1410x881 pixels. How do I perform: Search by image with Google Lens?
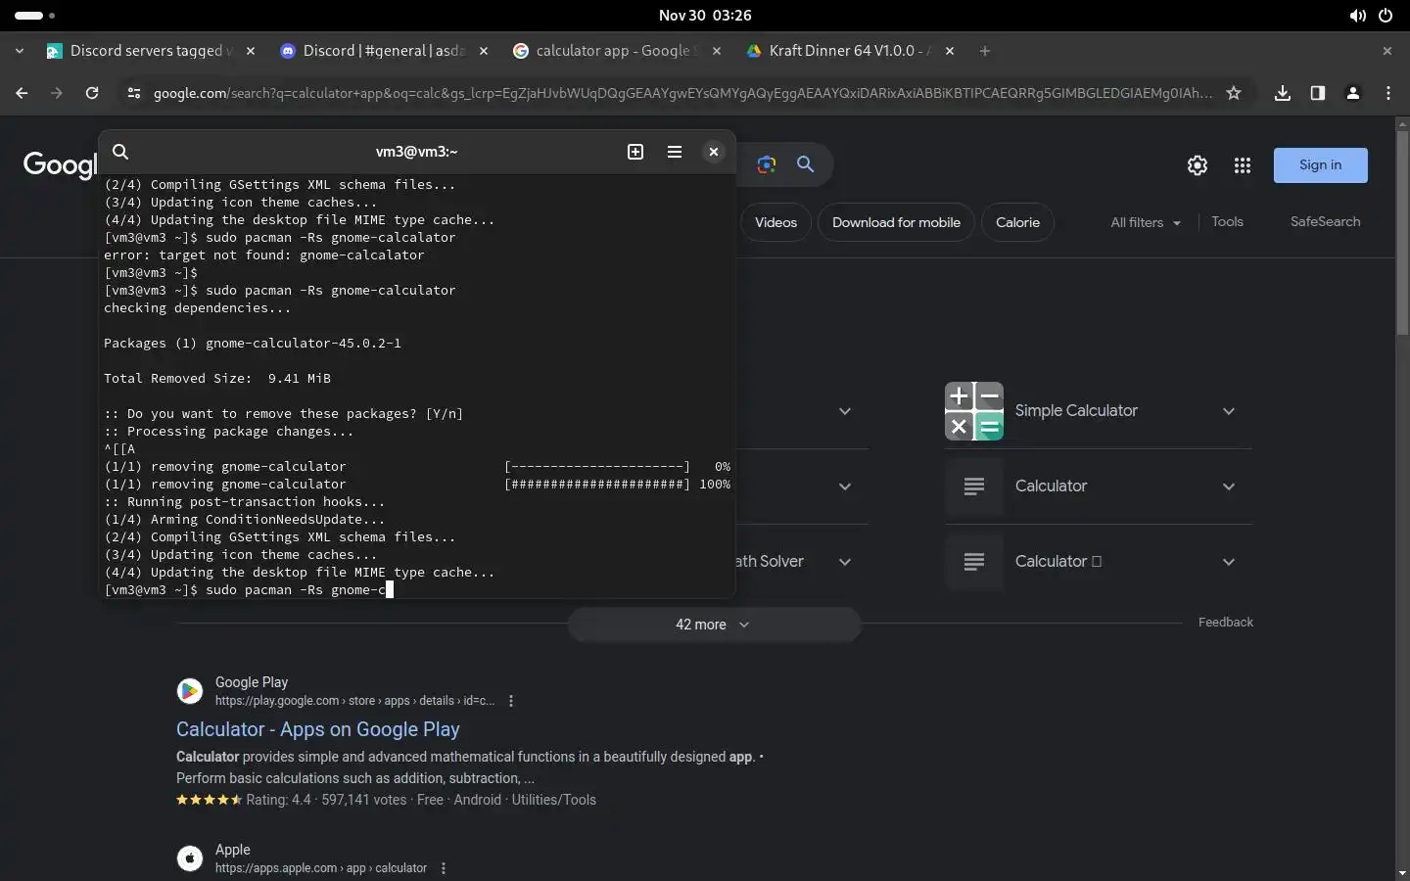(767, 164)
